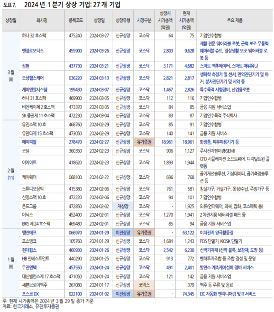The height and width of the screenshot is (312, 274).
Task: Select product text 이차전지 양극활물질
Action: pyautogui.click(x=216, y=233)
